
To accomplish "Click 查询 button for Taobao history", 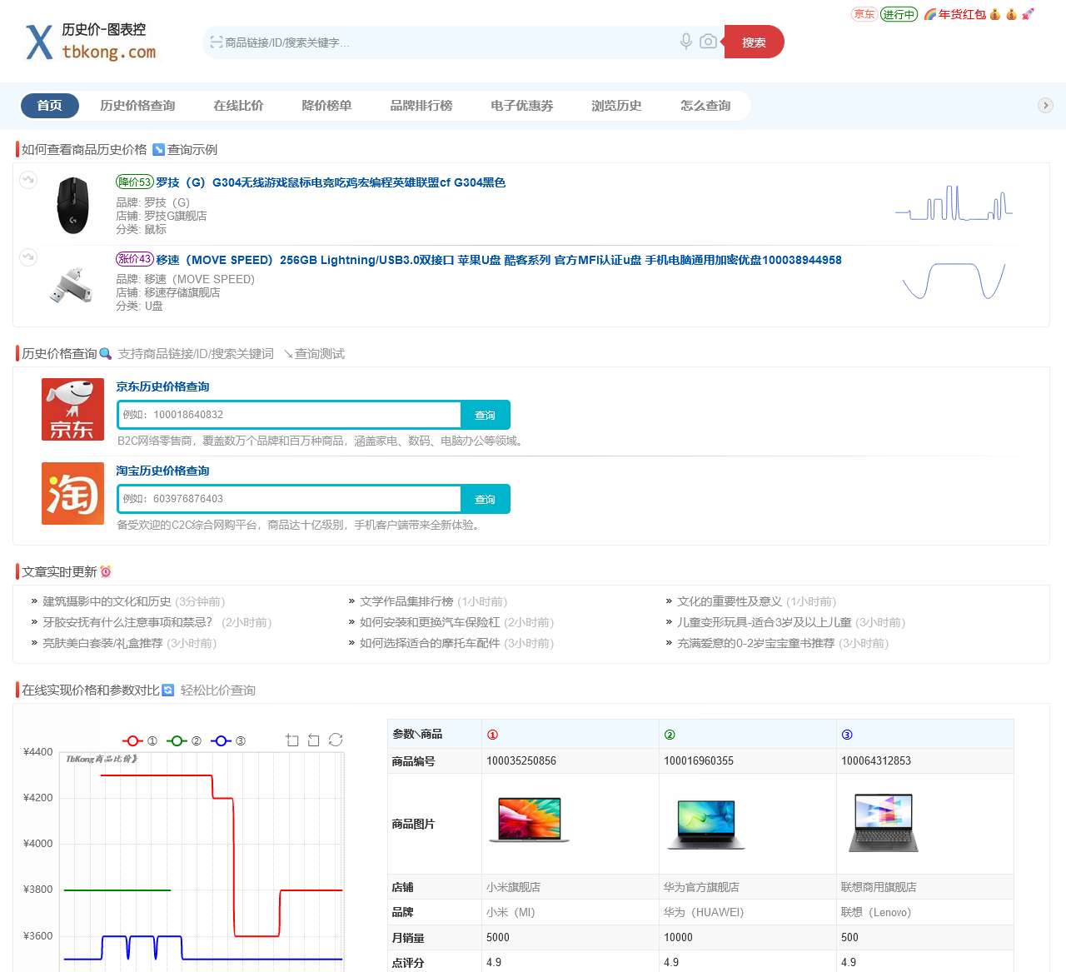I will tap(485, 499).
